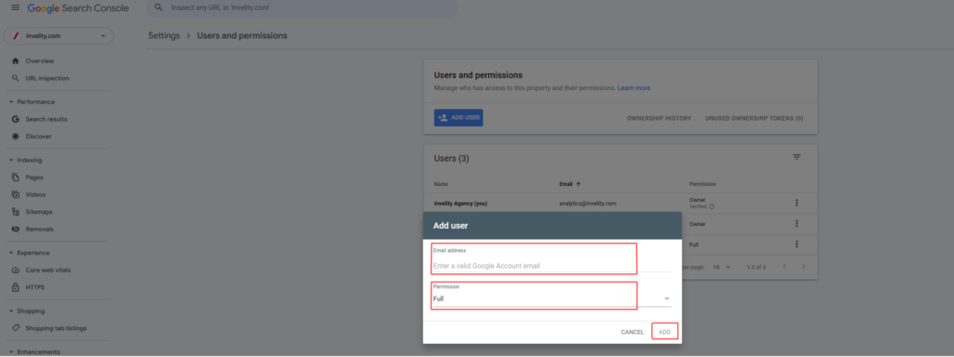Click the Permission column header

pyautogui.click(x=702, y=184)
